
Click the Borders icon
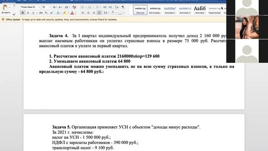pyautogui.click(x=120, y=13)
